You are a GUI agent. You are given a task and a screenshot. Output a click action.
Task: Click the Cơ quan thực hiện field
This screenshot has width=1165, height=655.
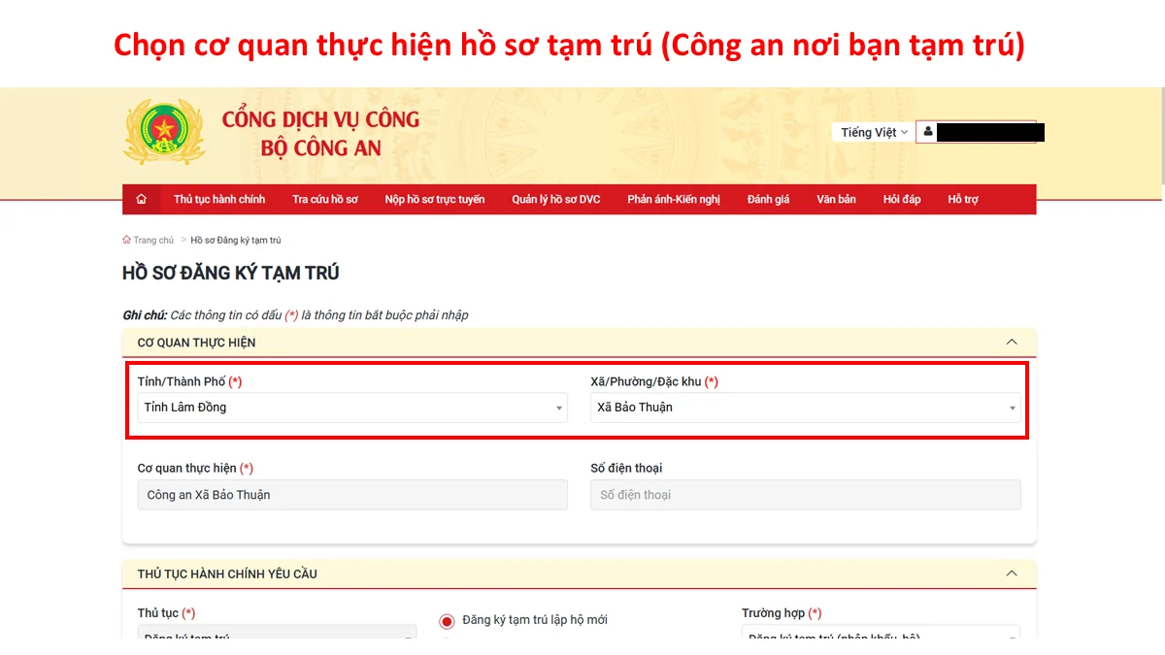click(x=352, y=495)
